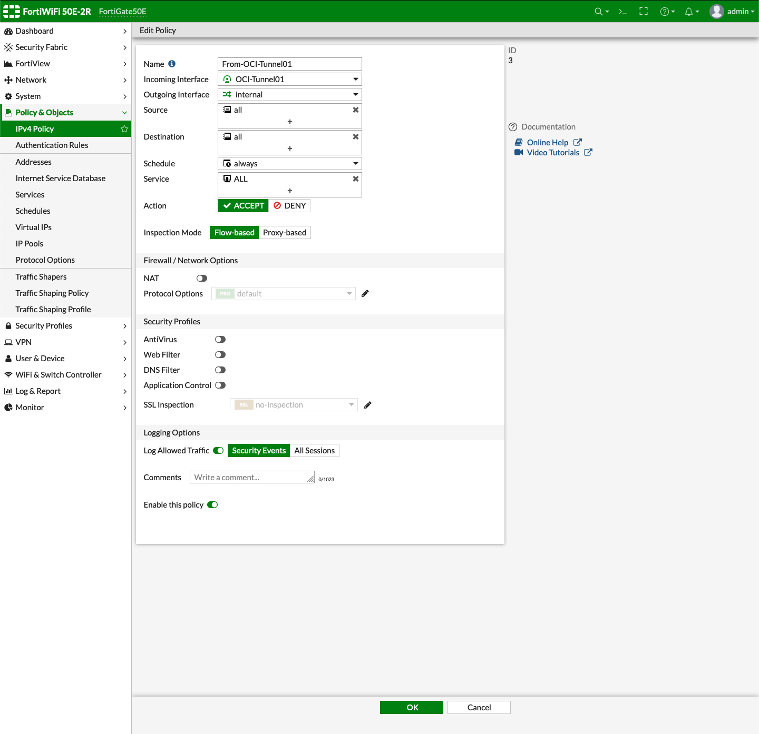Screen dimensions: 759x734
Task: Enable the AntiVirus toggle
Action: 220,340
